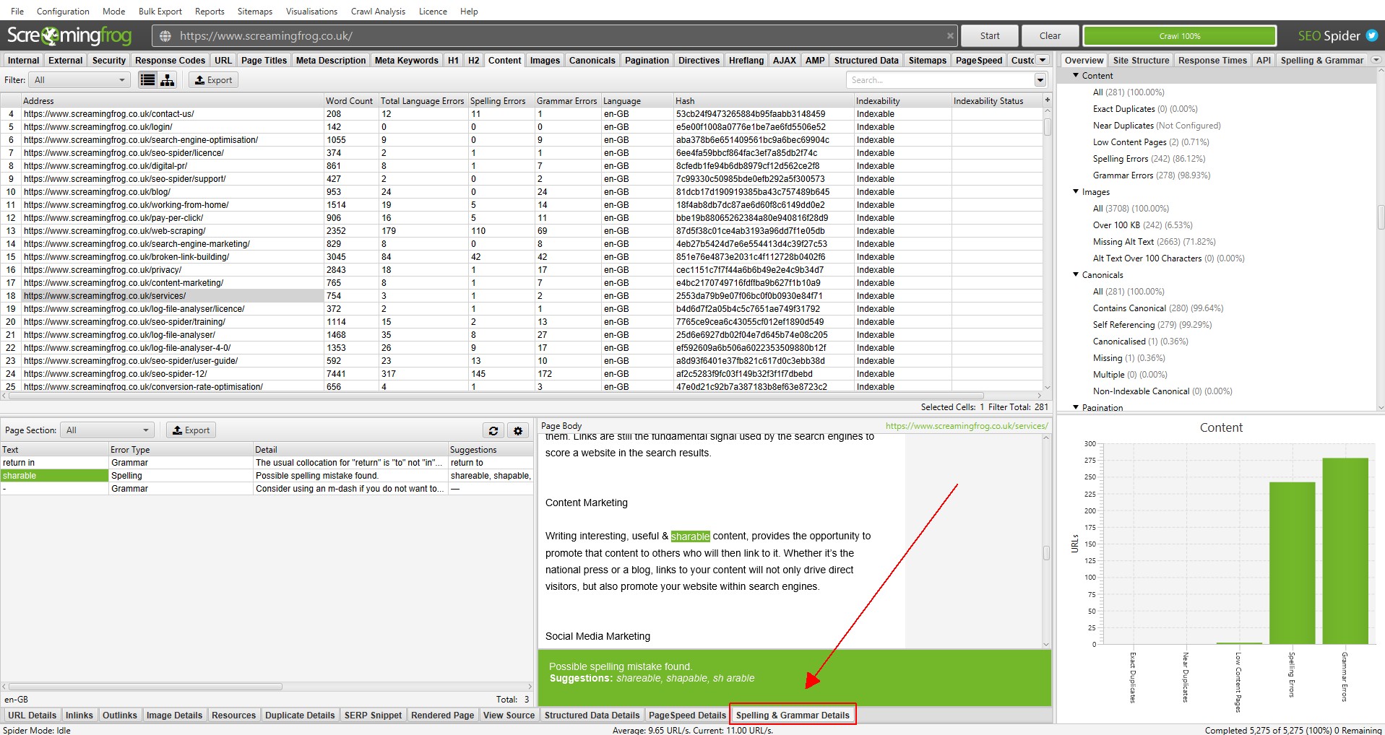This screenshot has width=1385, height=735.
Task: Open the Page Section dropdown
Action: pos(106,430)
